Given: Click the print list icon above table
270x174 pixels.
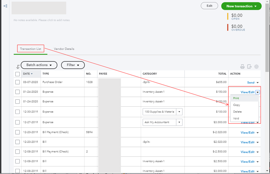Looking at the screenshot, I should (242, 67).
